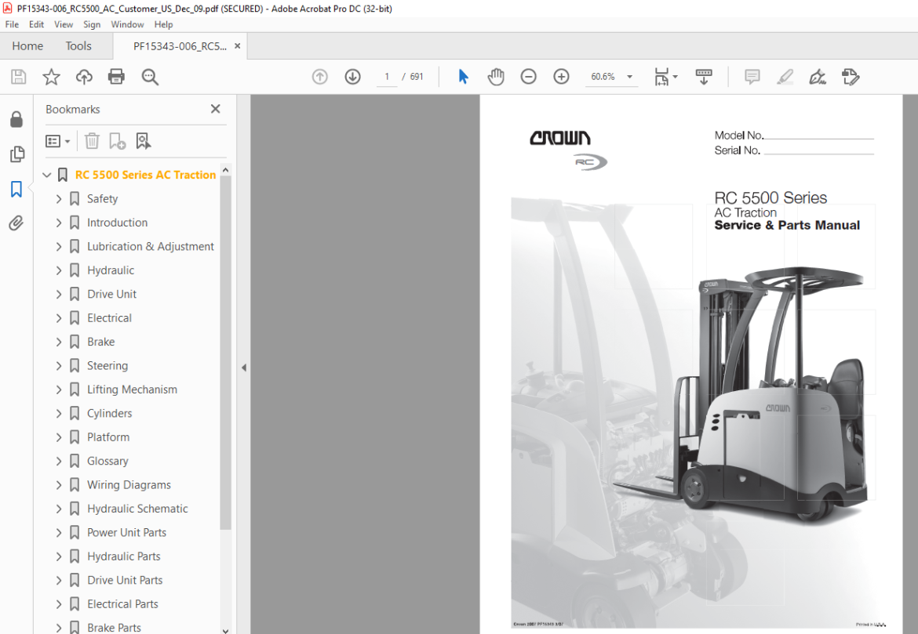Close the Bookmarks panel

tap(216, 109)
